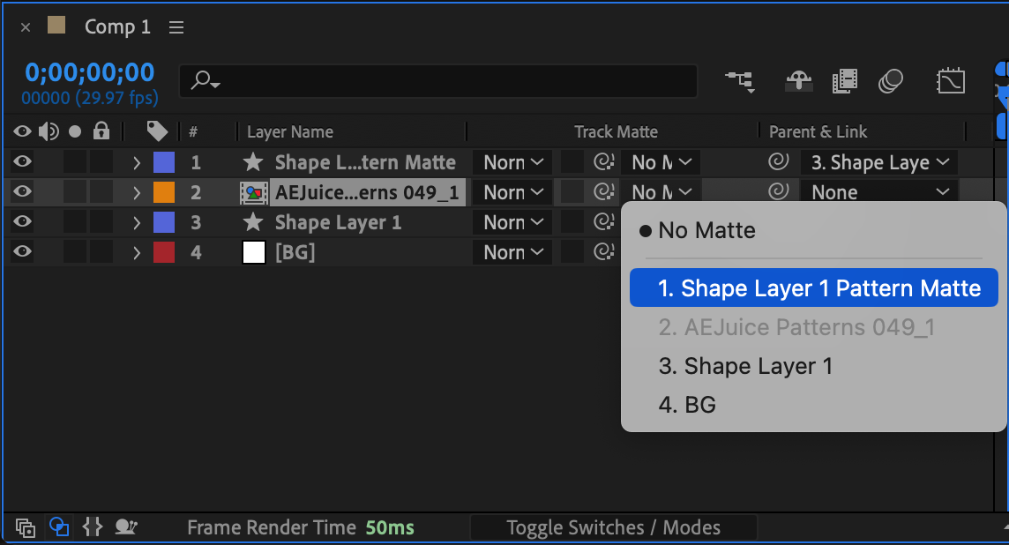Click parent pick whip for AEJuice layer
Image resolution: width=1009 pixels, height=545 pixels.
coord(777,191)
